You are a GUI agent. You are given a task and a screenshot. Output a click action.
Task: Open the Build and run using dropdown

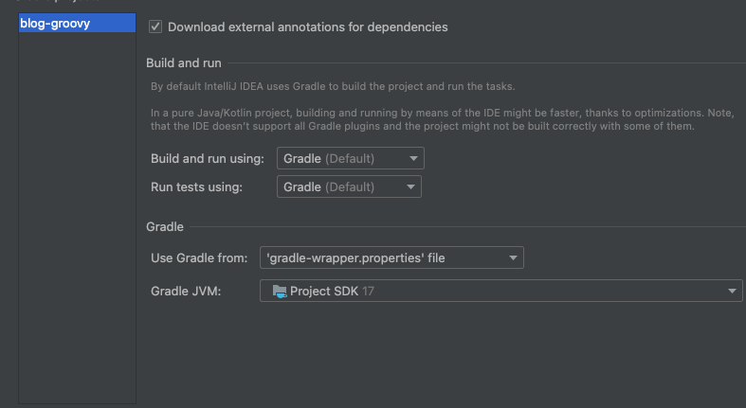tap(350, 158)
